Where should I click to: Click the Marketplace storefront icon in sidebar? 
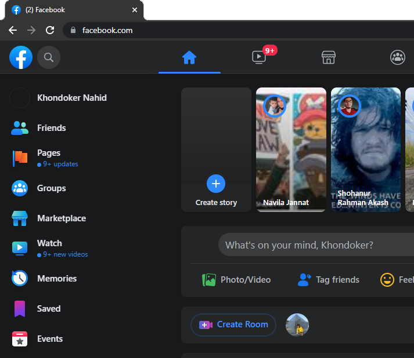pyautogui.click(x=20, y=218)
